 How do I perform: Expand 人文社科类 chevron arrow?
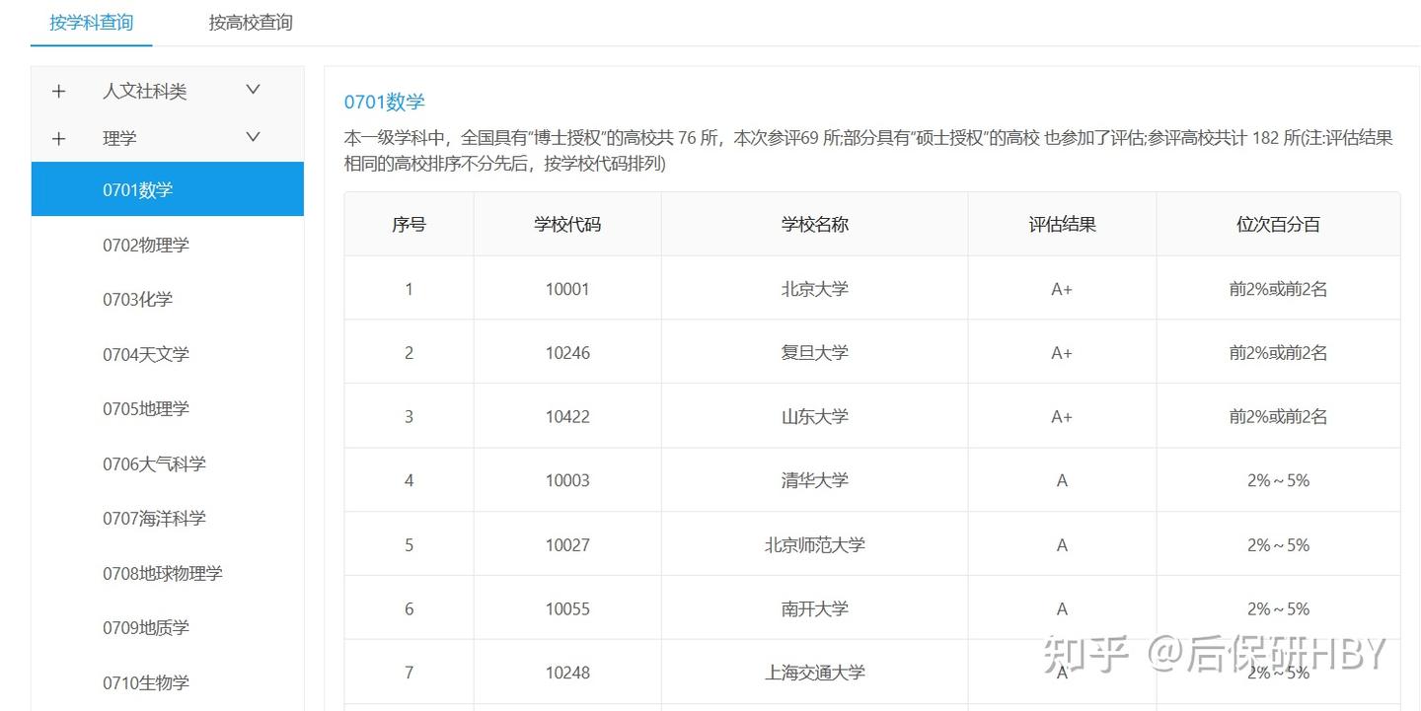[253, 90]
